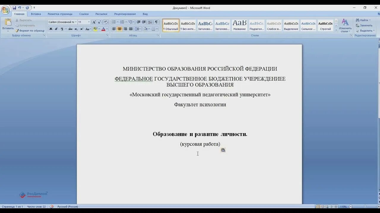
Task: Open proofing errors icon in status bar
Action: pos(52,206)
